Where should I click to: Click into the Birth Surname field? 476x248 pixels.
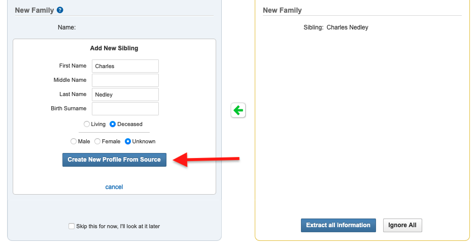[x=125, y=109]
